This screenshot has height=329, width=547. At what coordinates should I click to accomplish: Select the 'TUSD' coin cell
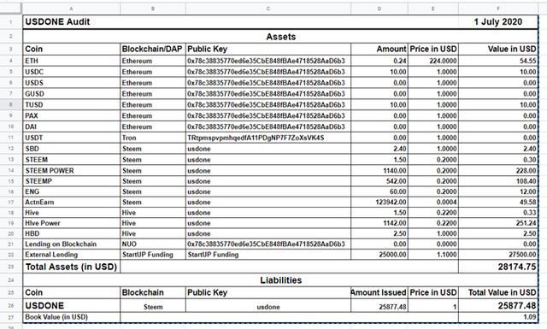71,104
